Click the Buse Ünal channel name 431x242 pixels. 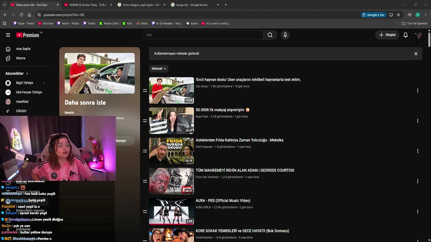pyautogui.click(x=202, y=117)
